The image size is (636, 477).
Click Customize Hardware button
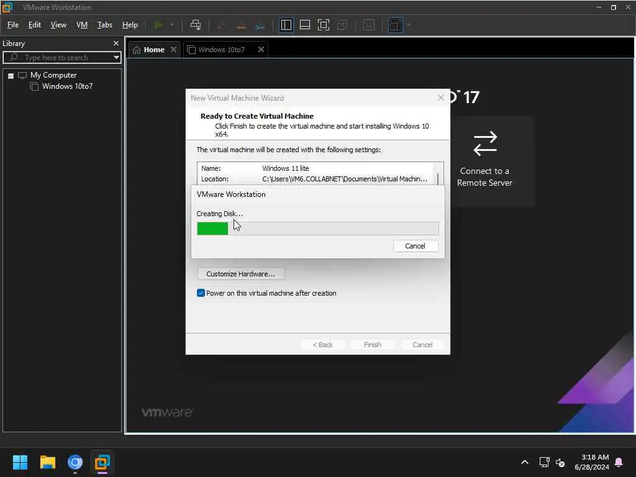click(x=240, y=274)
